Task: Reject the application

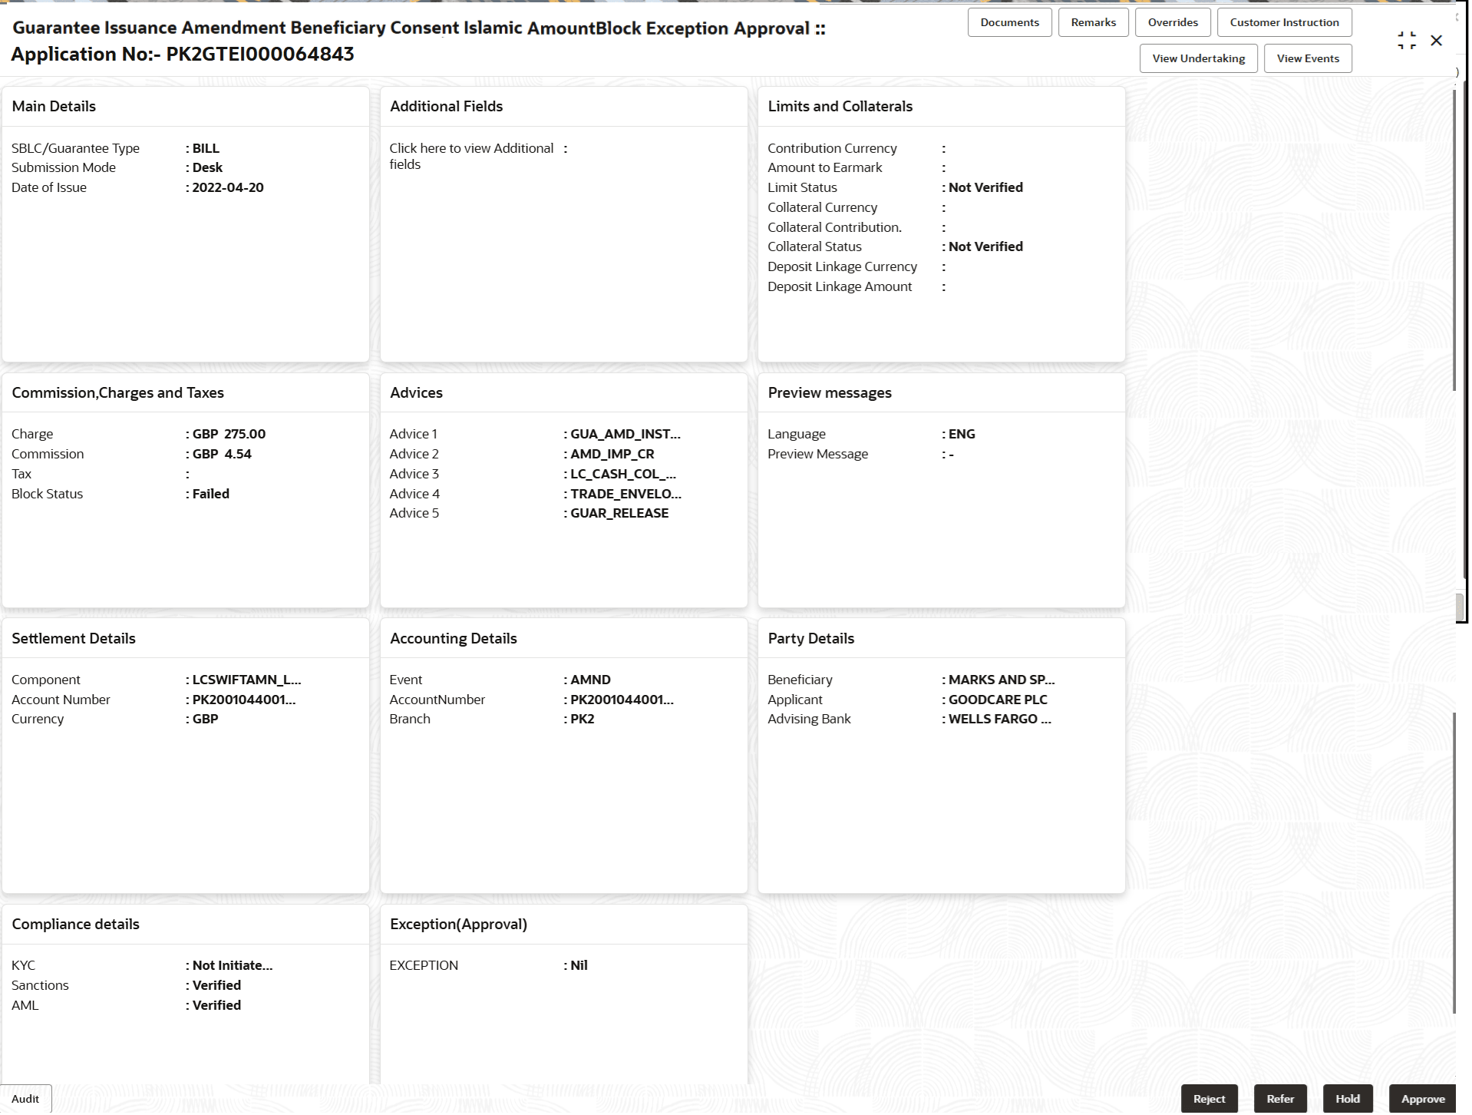Action: (1209, 1098)
